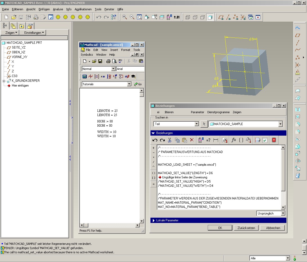
Task: Toggle datum axes visibility
Action: [x=228, y=17]
